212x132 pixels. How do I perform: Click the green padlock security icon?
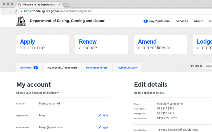pyautogui.click(x=21, y=11)
